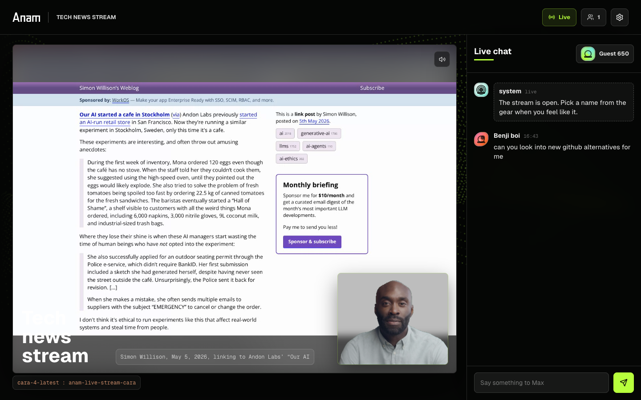Focus the 'Say something to Max' input
Screen dimensions: 641x400
click(541, 383)
